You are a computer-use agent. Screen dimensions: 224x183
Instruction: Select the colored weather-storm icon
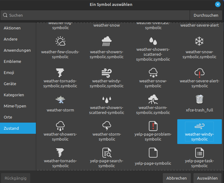click(60, 100)
